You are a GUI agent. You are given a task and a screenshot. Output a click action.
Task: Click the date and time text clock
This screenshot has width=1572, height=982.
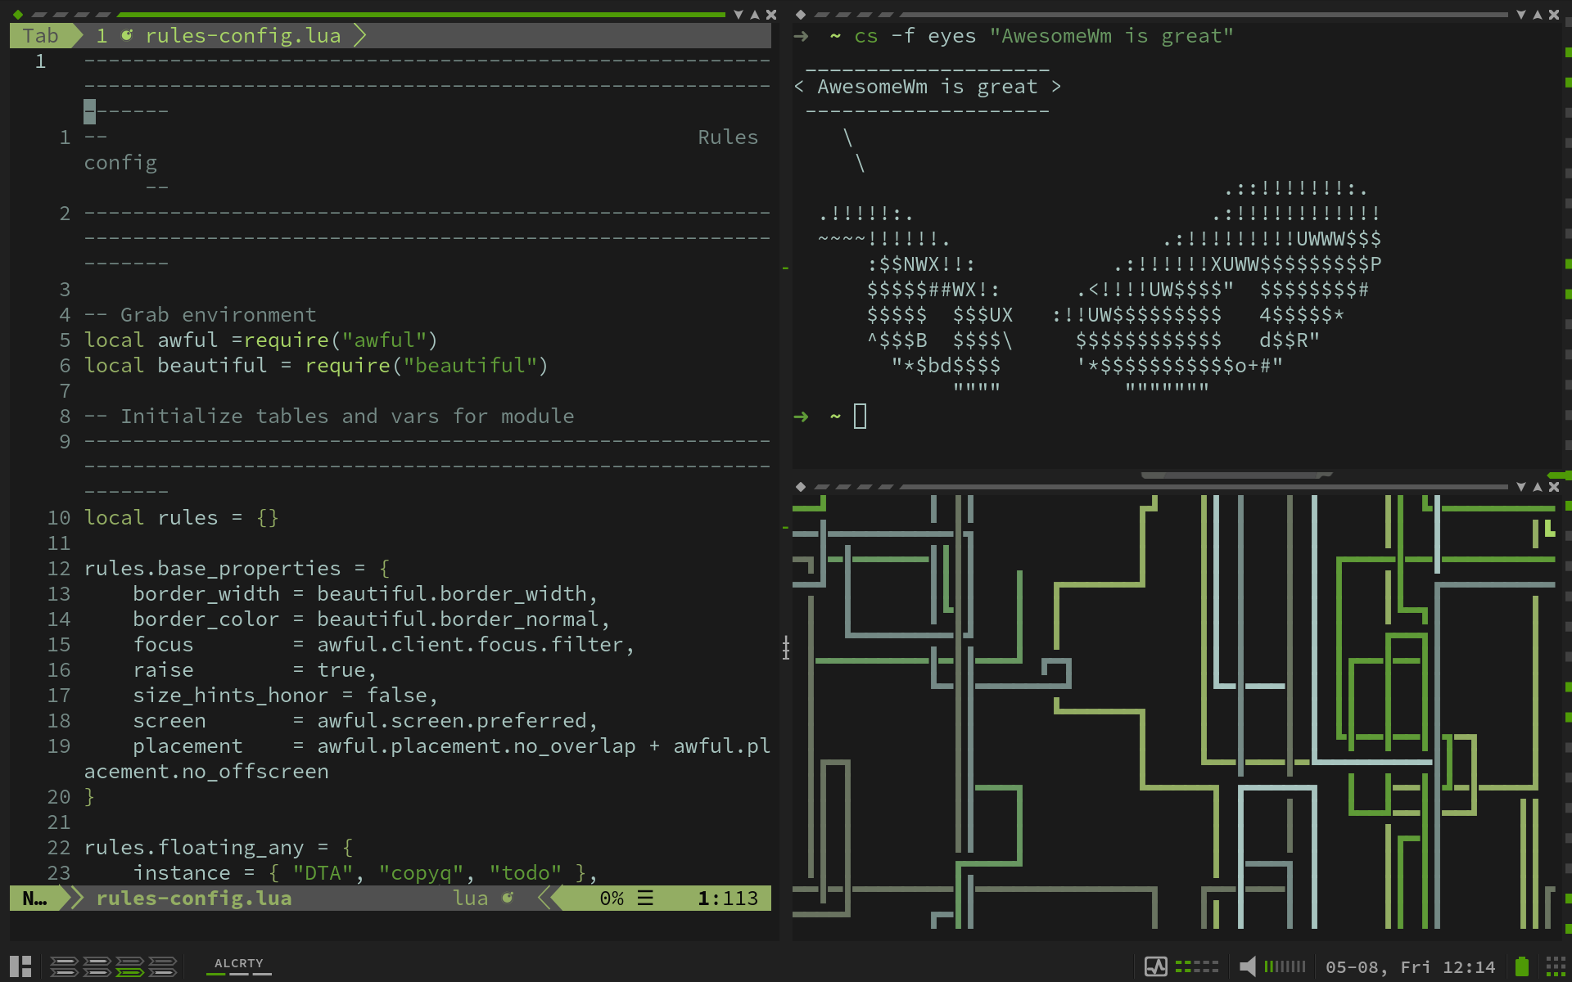[1410, 967]
